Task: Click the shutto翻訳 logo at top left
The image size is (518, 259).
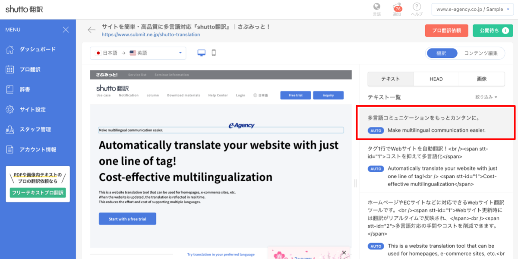Action: 24,9
